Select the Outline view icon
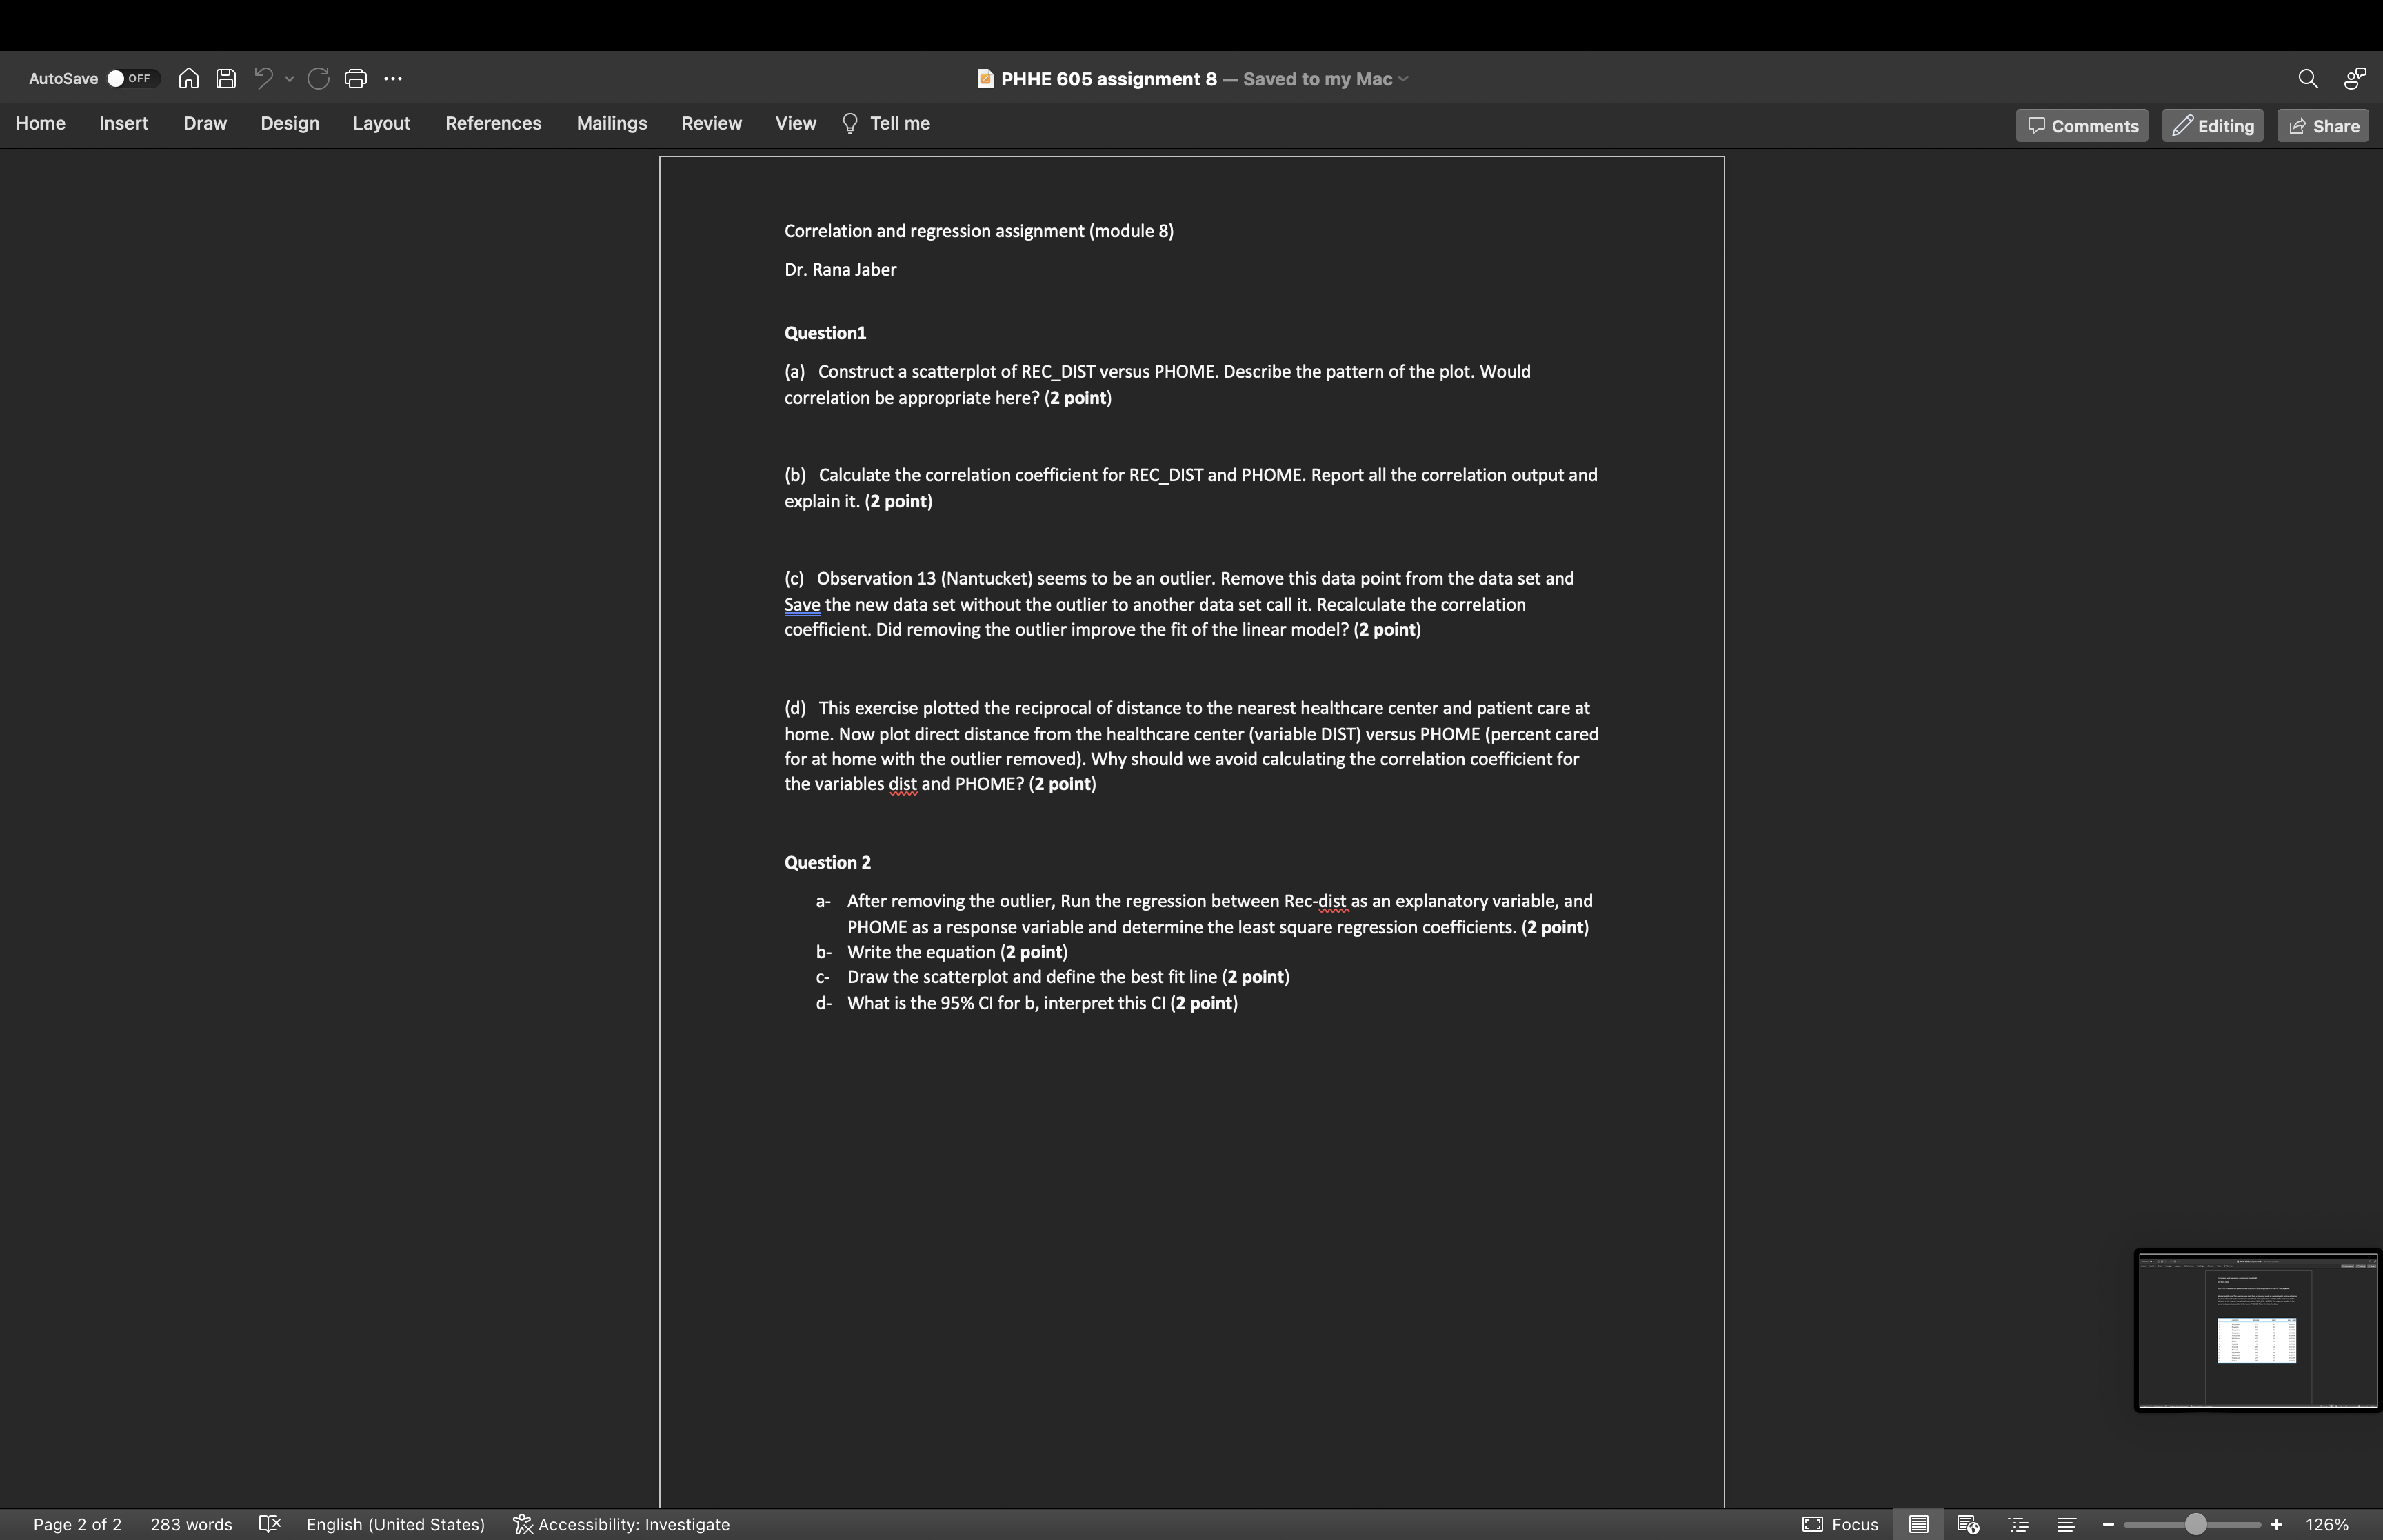This screenshot has width=2383, height=1540. coord(2017,1524)
